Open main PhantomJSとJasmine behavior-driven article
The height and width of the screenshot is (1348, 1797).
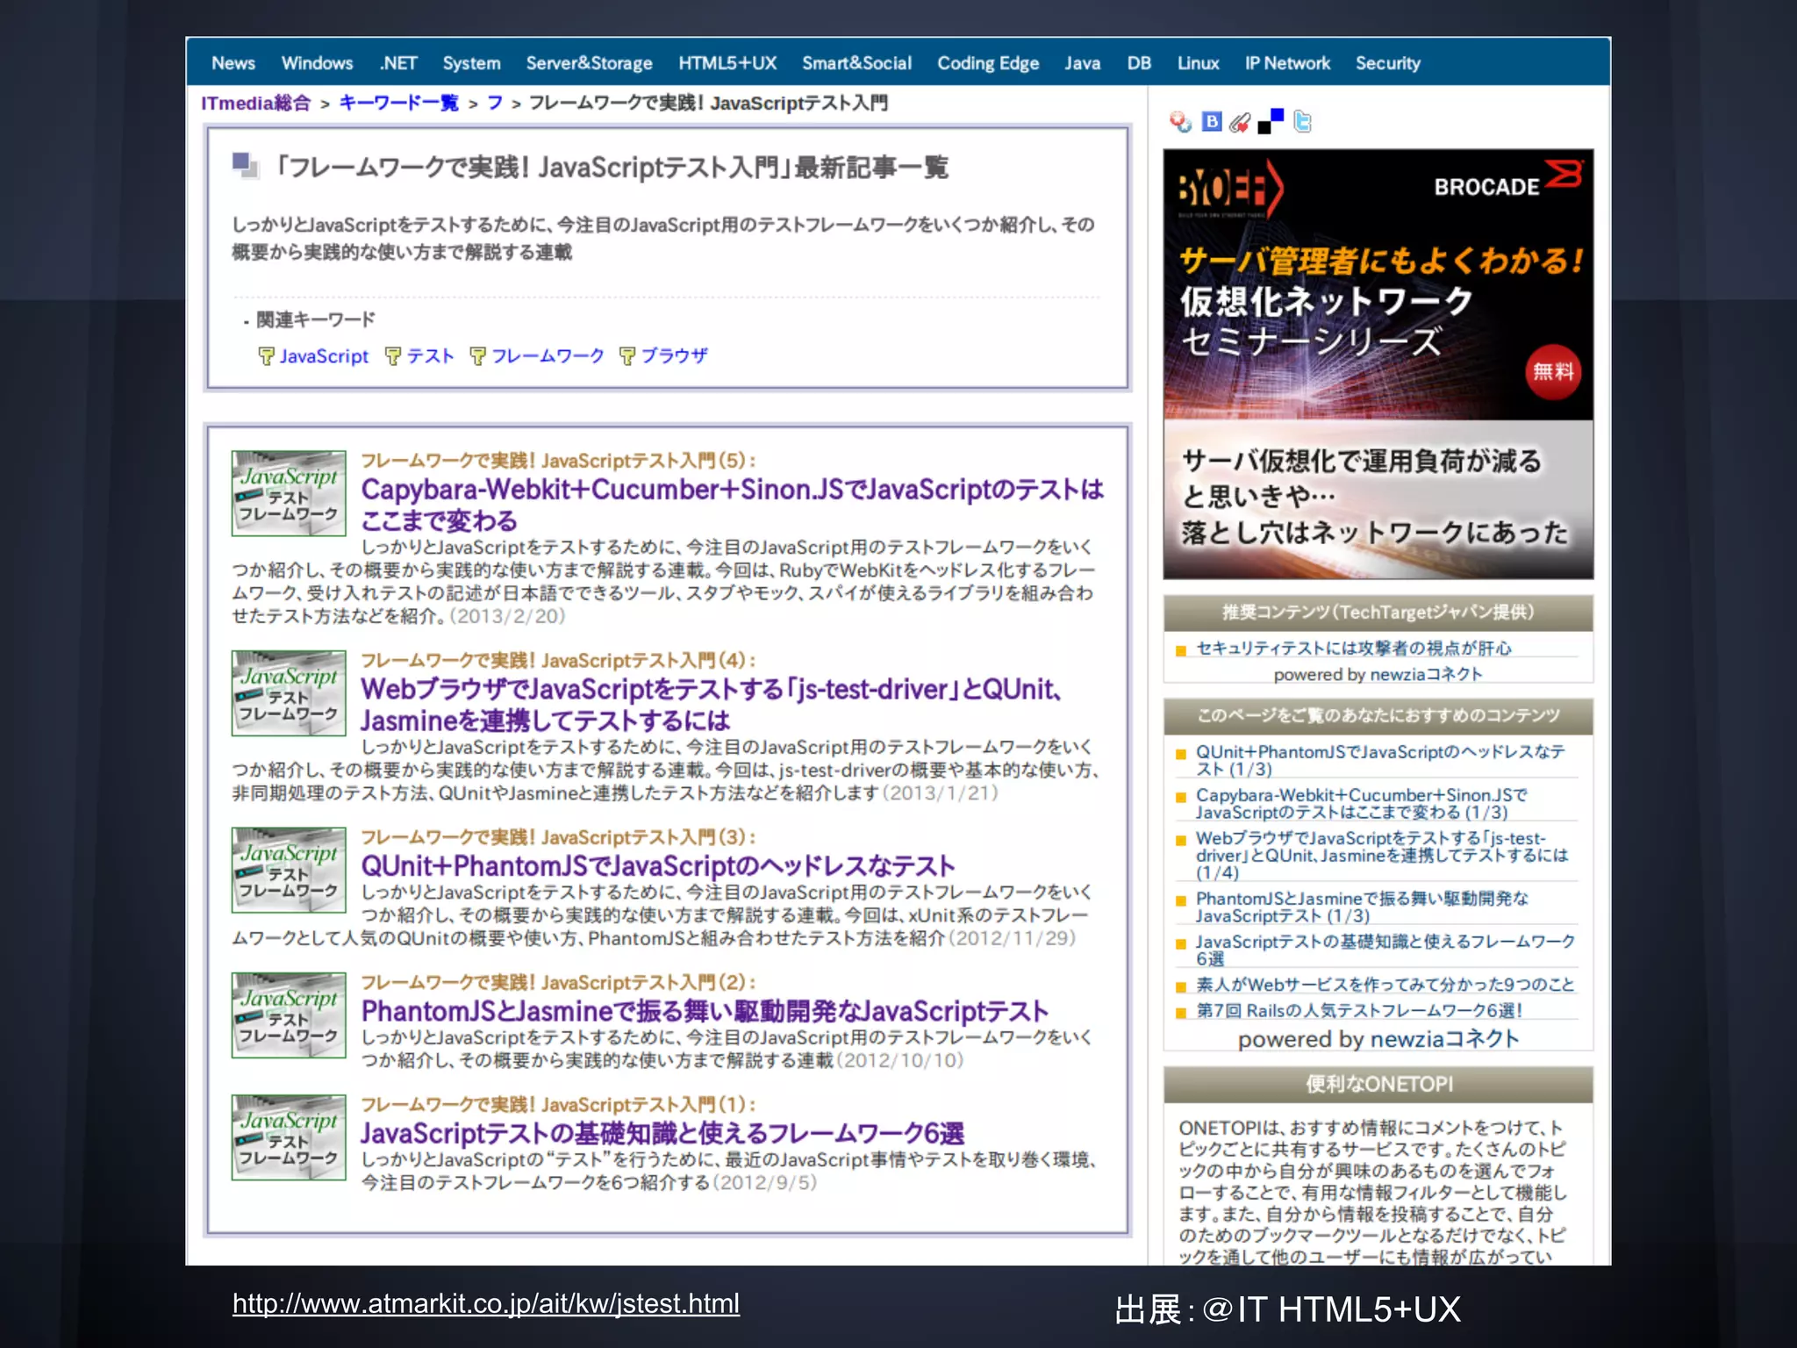(x=705, y=1011)
